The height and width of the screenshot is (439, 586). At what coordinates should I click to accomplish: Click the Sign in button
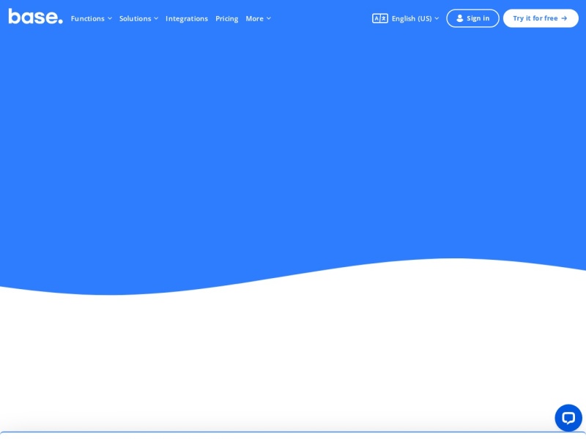tap(472, 18)
